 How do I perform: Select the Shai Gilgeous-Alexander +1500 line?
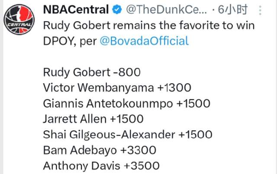(128, 135)
